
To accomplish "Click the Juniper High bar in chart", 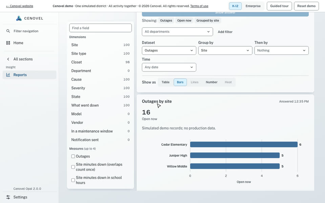I will (235, 155).
